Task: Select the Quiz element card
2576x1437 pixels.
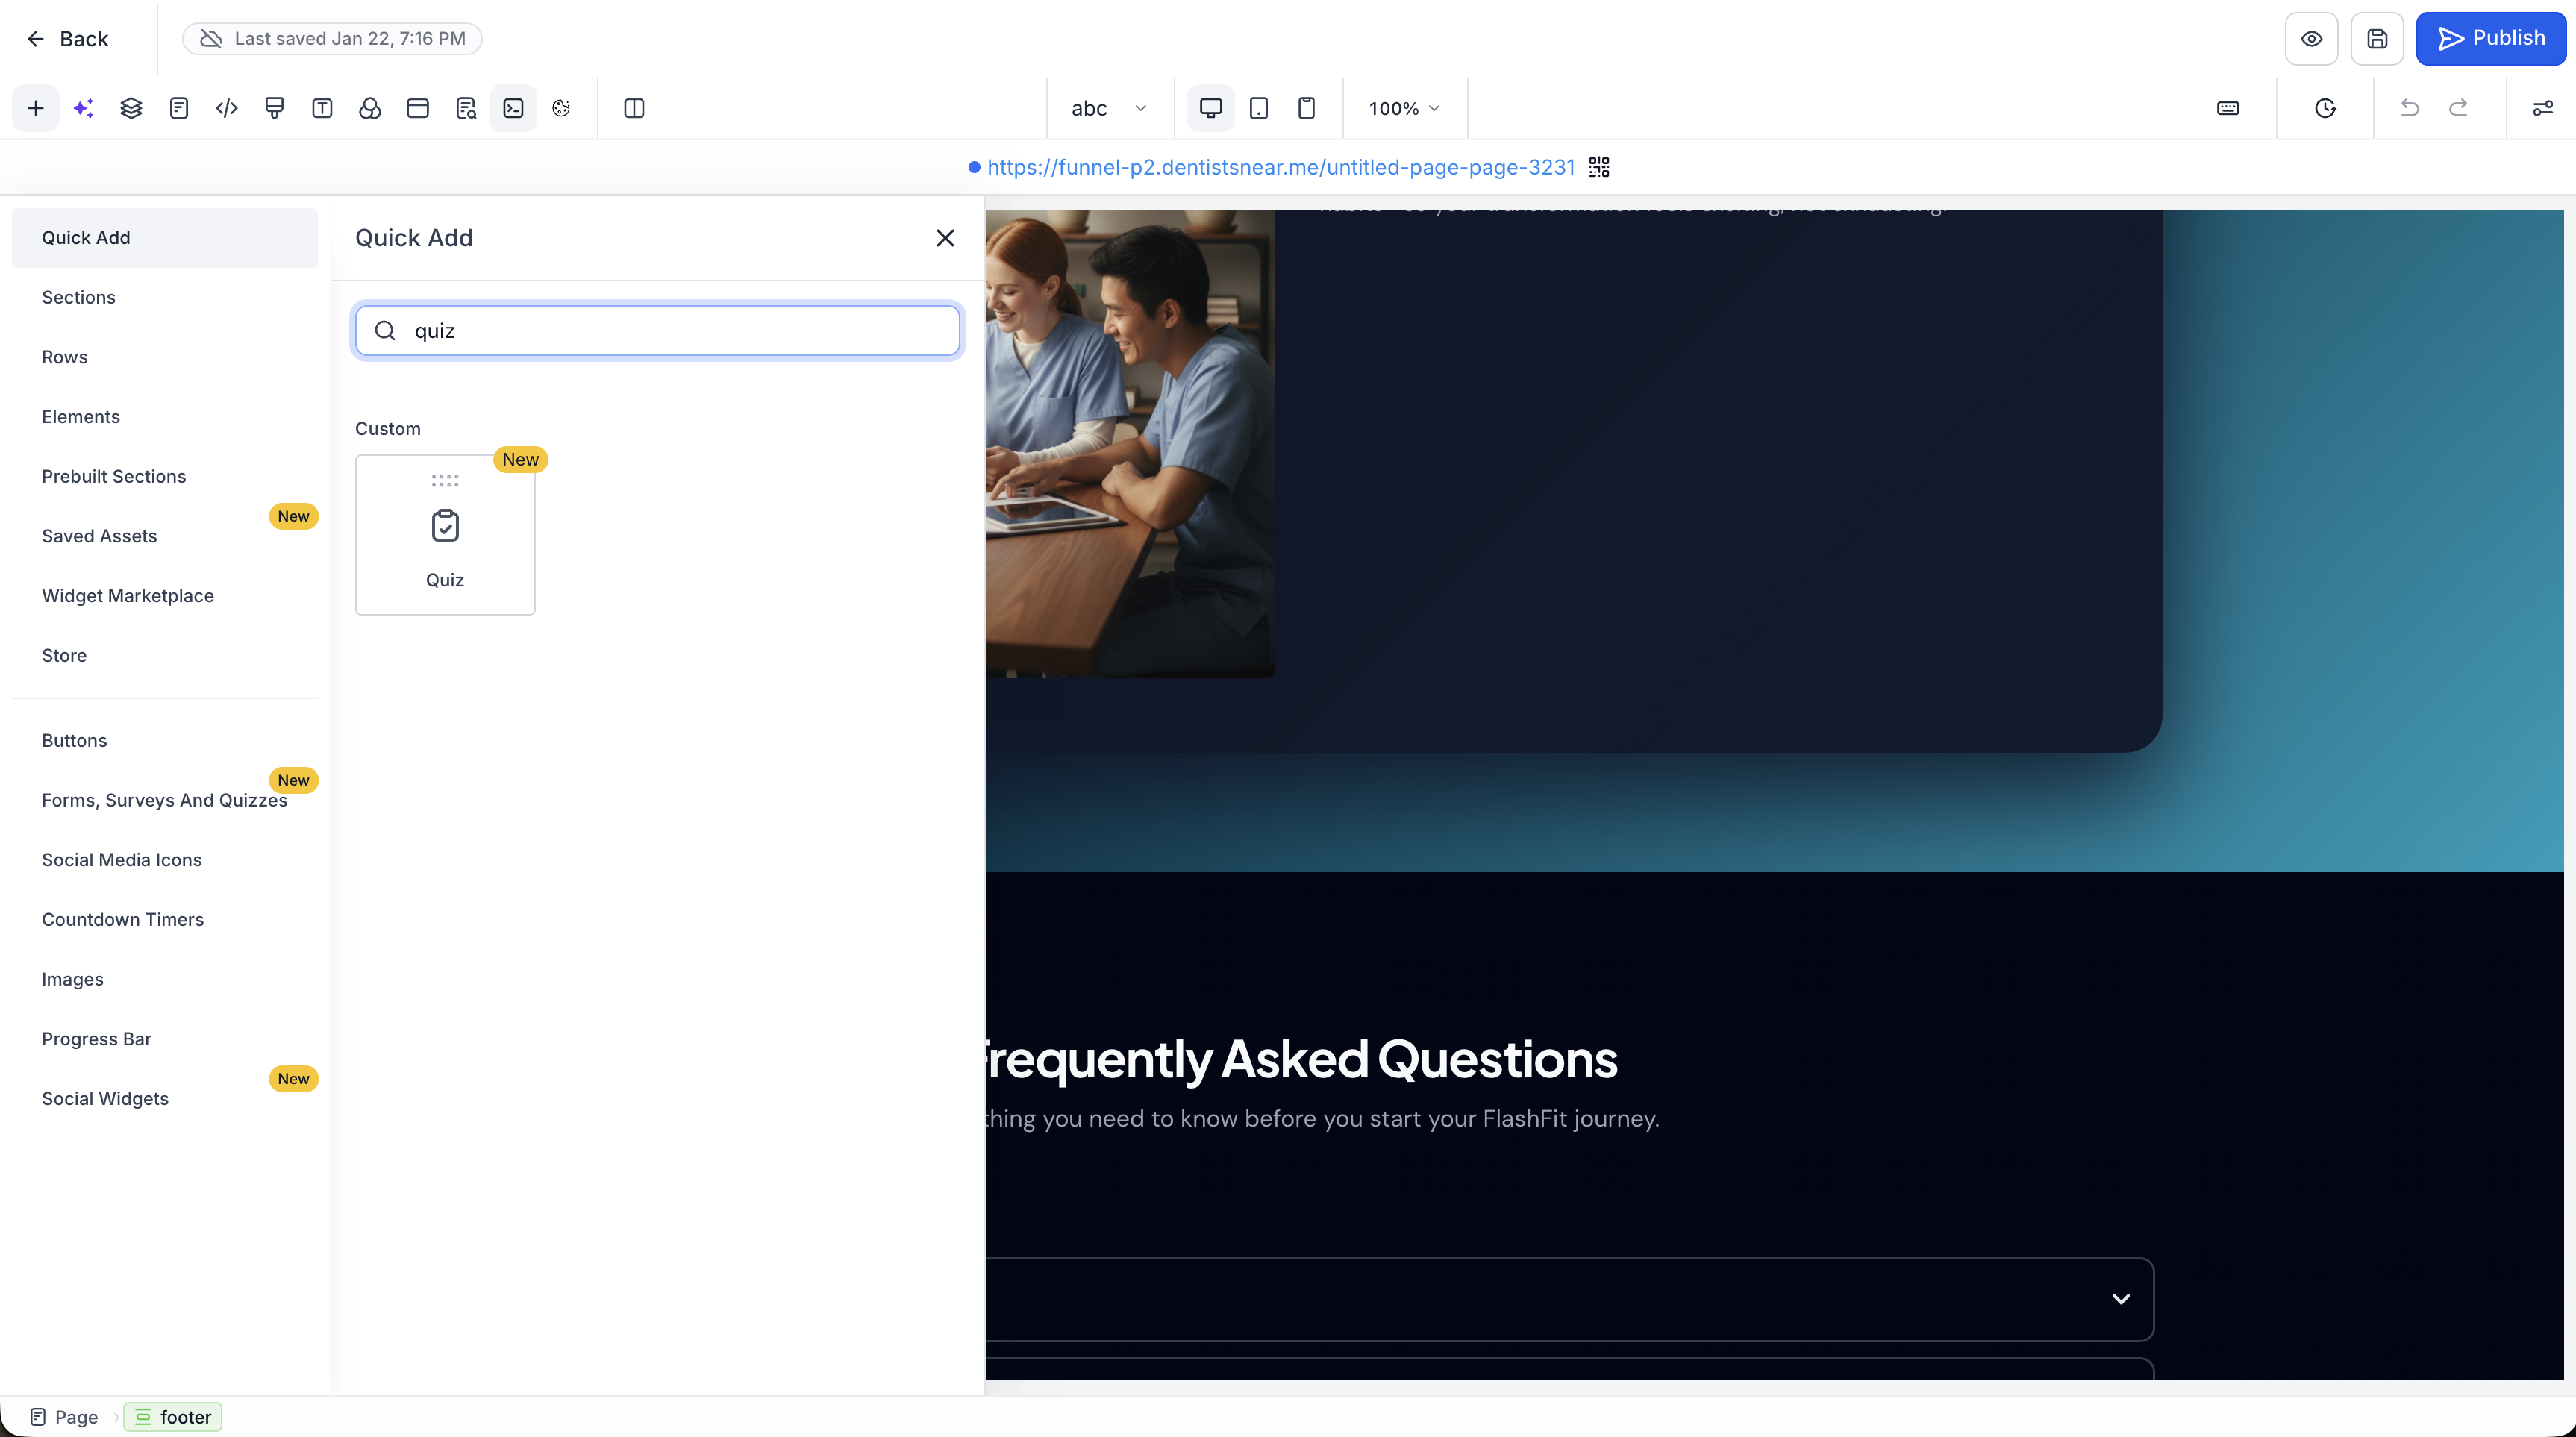Action: point(445,535)
